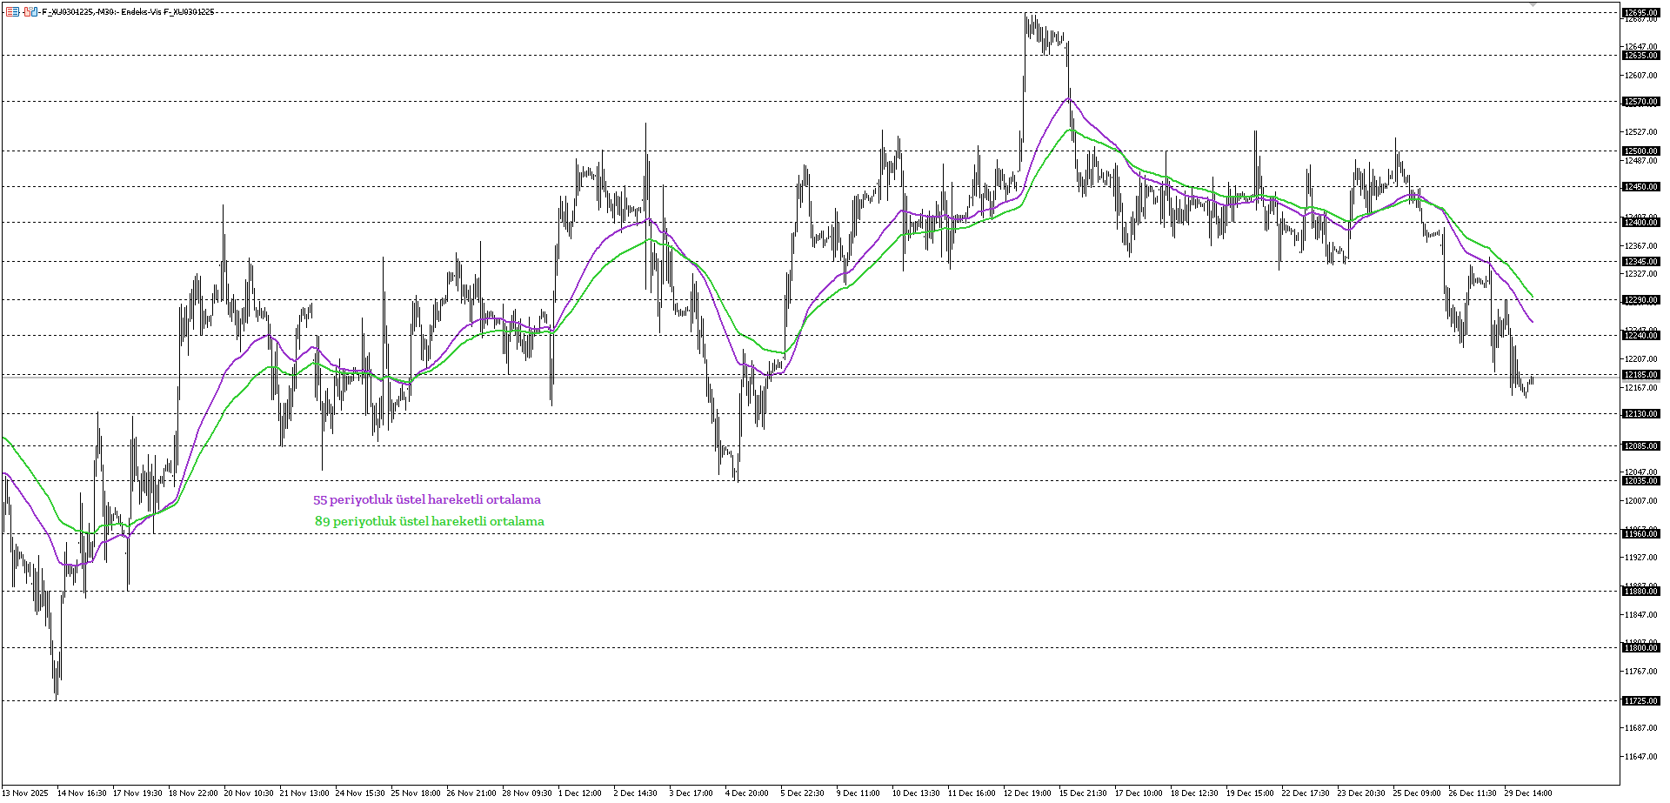The width and height of the screenshot is (1670, 803).
Task: Click the current price tag 12185.00
Action: pyautogui.click(x=1643, y=374)
